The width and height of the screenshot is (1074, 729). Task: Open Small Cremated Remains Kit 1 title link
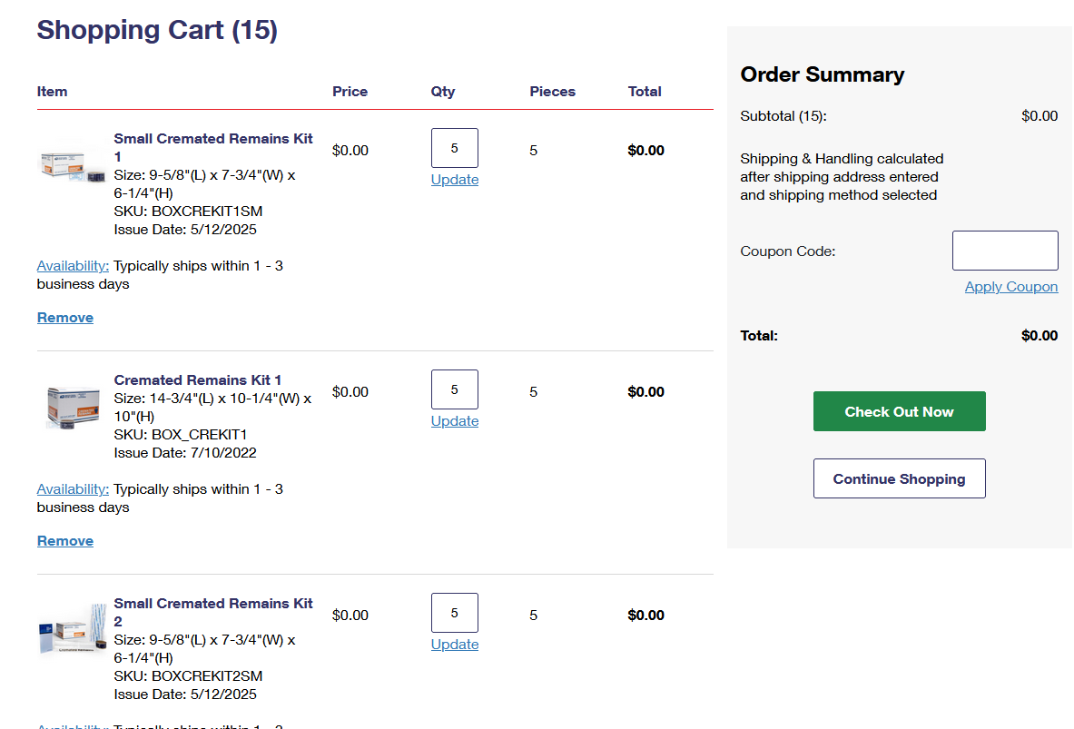point(212,139)
